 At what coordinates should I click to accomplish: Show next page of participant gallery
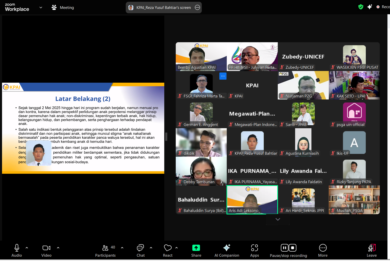coord(278,219)
